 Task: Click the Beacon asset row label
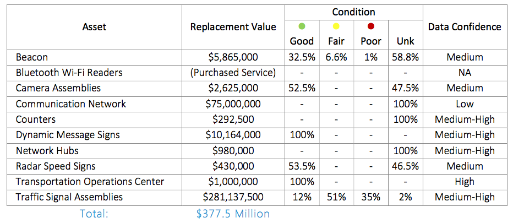coord(32,57)
